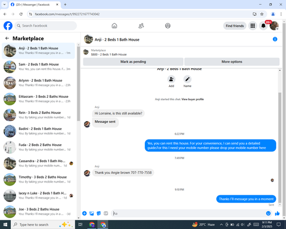
Task: Click the More options button
Action: coord(232,62)
